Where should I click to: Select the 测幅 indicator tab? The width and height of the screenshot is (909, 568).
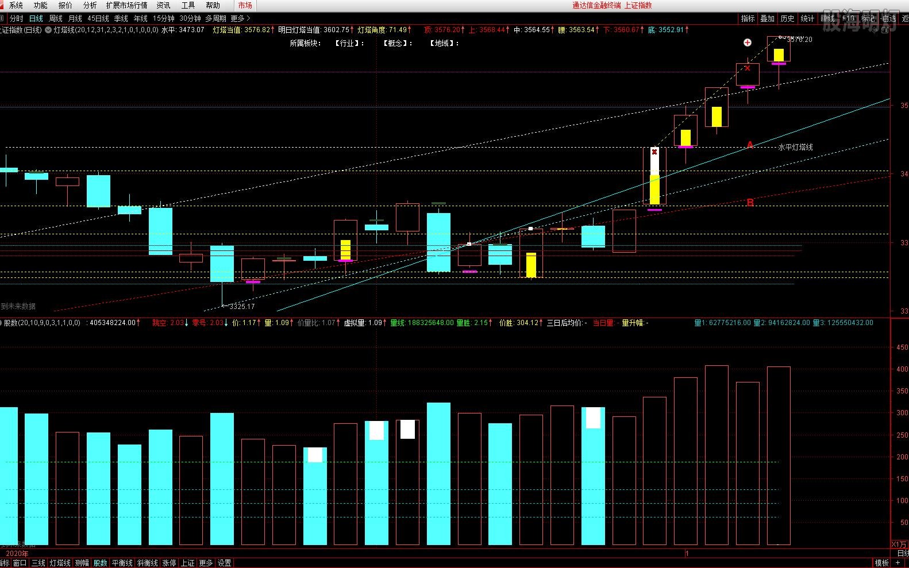coord(82,563)
